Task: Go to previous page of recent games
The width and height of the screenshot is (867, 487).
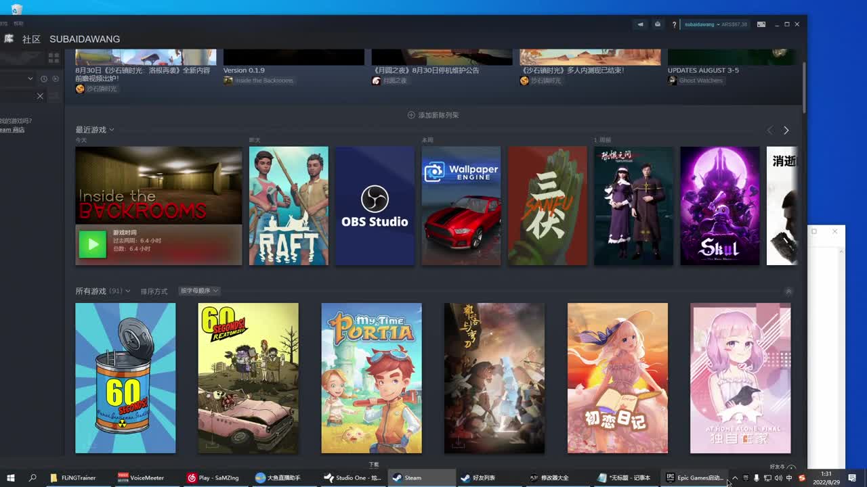Action: 769,130
